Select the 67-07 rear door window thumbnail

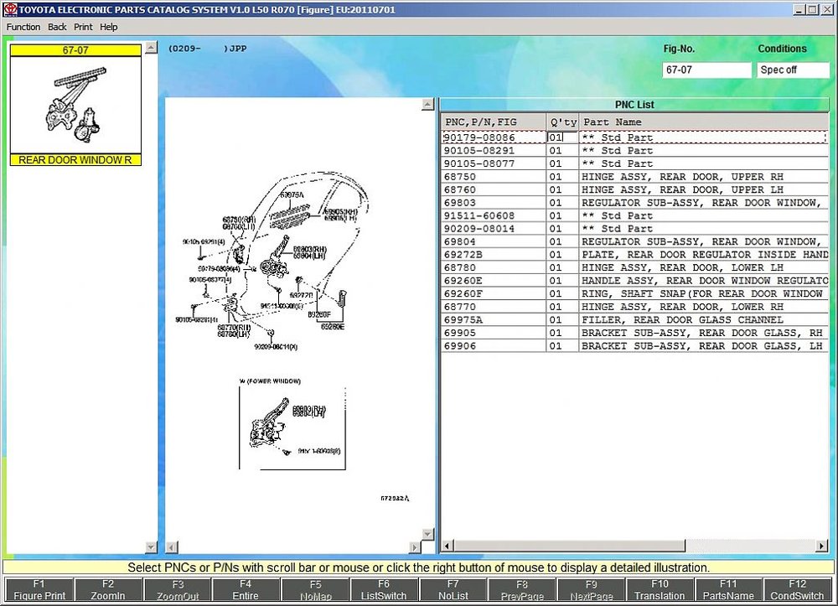(75, 105)
